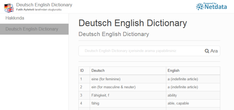
Task: Select the 'fähig' cell
Action: click(128, 103)
